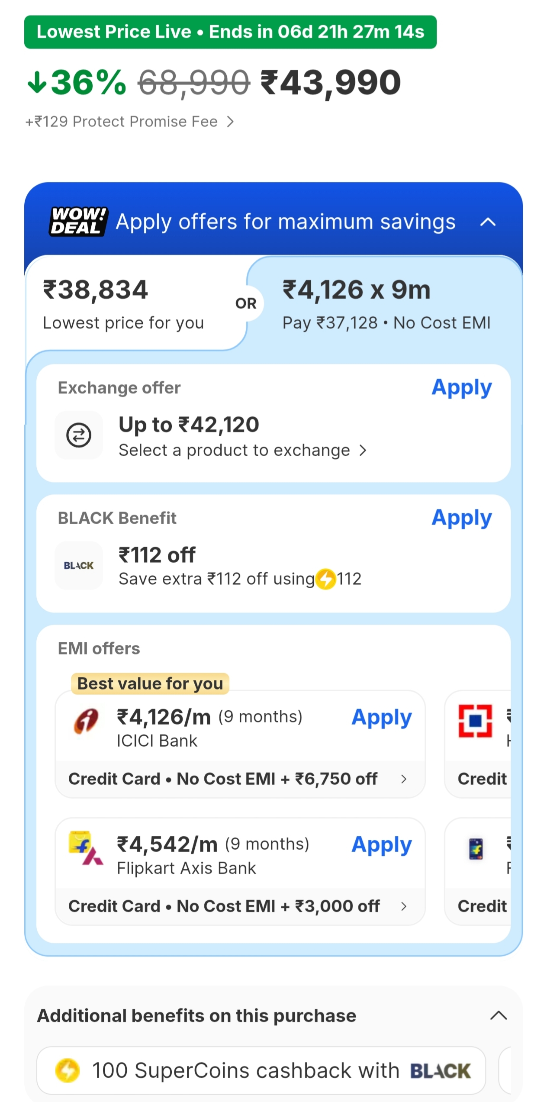Screen dimensions: 547x1102
Task: Open Protect Promise Fee details
Action: [x=130, y=122]
